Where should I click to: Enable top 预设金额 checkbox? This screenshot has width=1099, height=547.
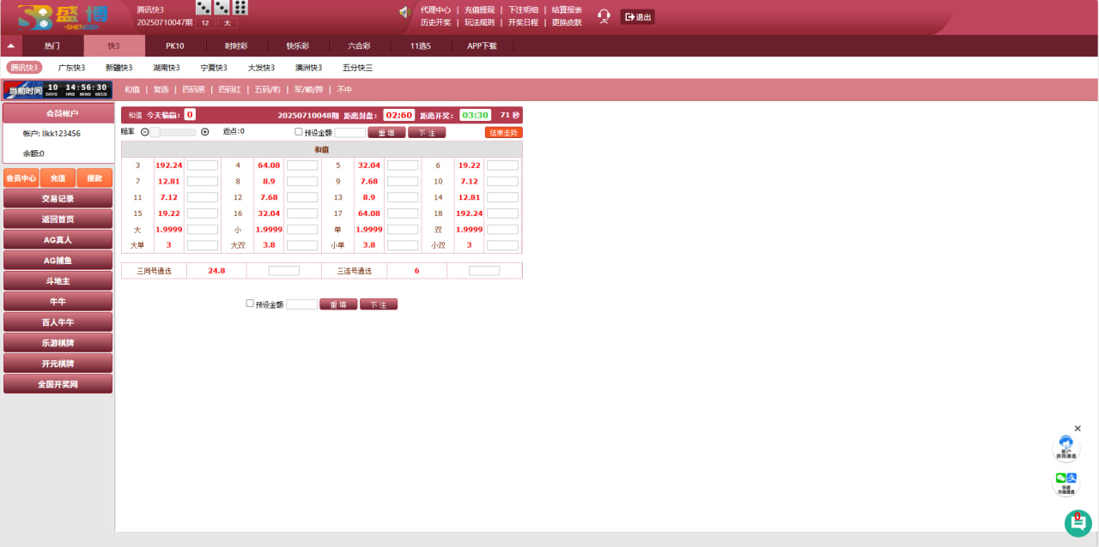(299, 132)
